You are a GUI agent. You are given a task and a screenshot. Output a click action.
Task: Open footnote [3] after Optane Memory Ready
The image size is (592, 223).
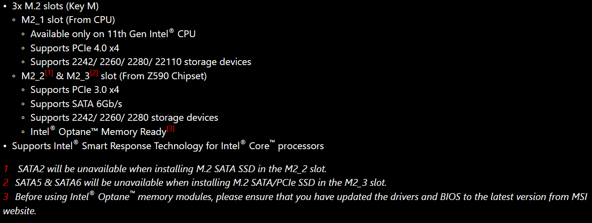(x=171, y=129)
